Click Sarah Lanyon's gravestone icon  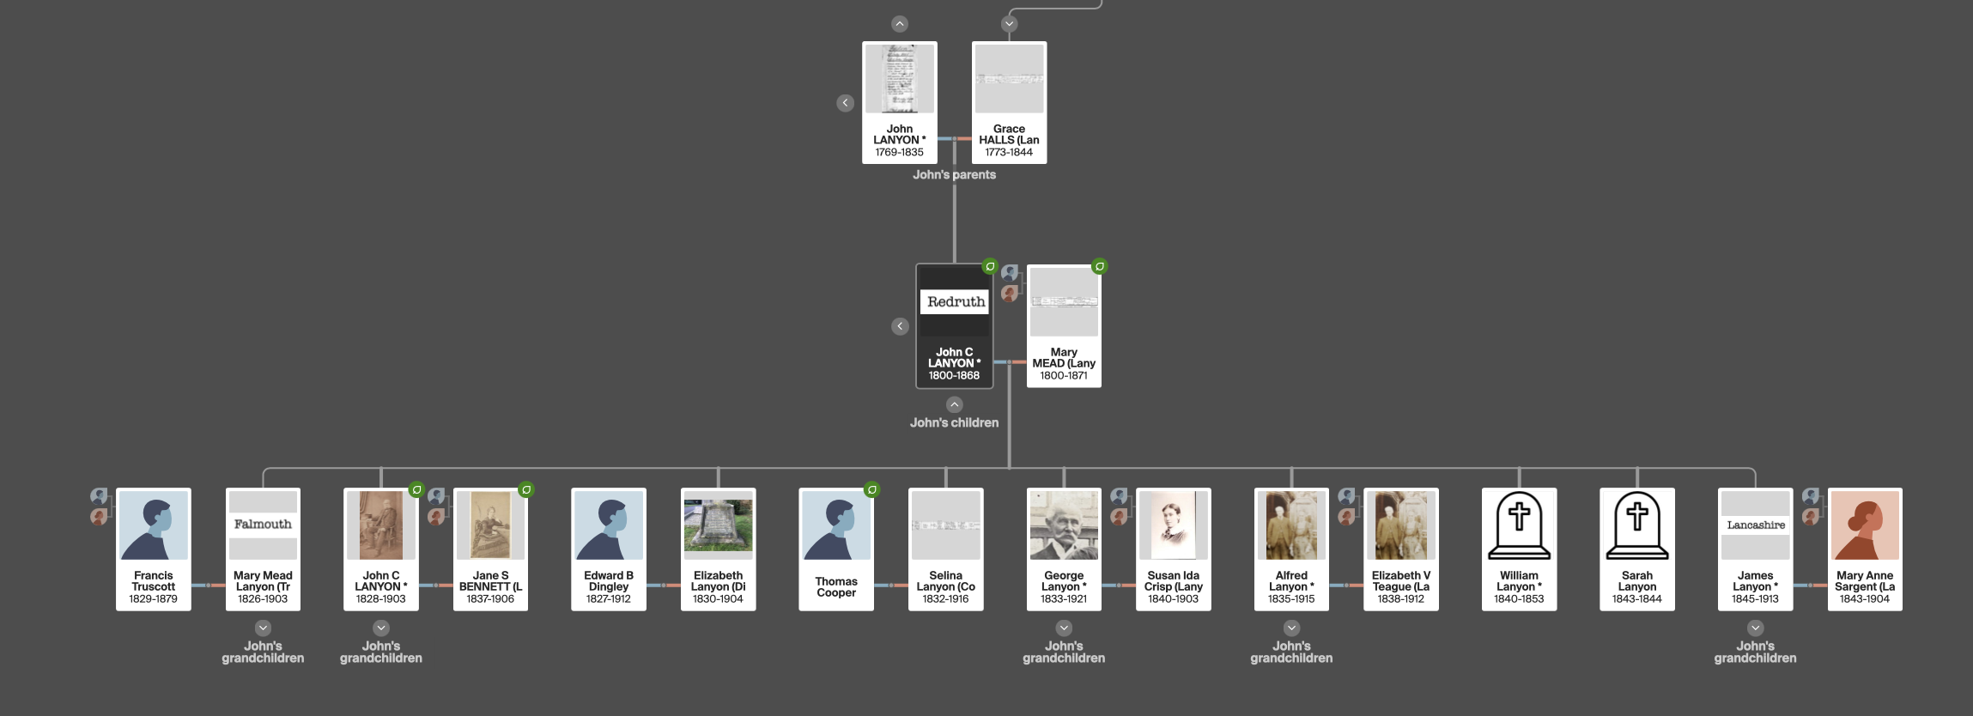click(1636, 525)
